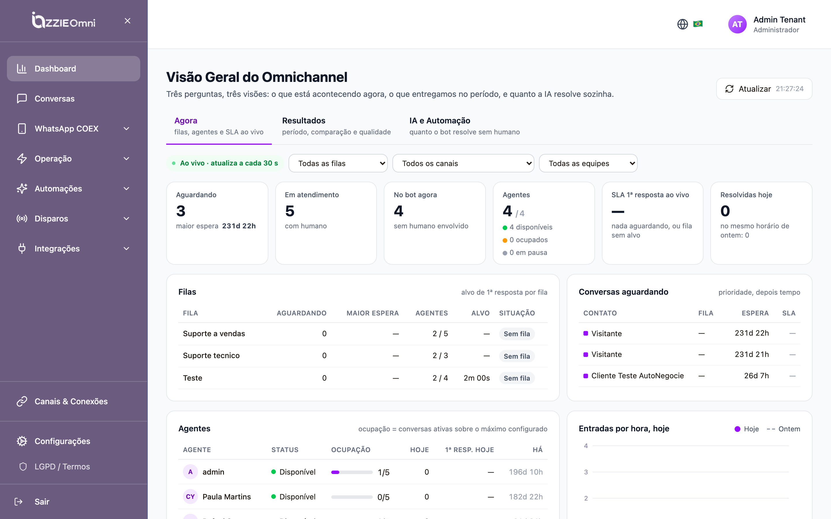Image resolution: width=831 pixels, height=519 pixels.
Task: Open the Conversas menu item
Action: [74, 99]
